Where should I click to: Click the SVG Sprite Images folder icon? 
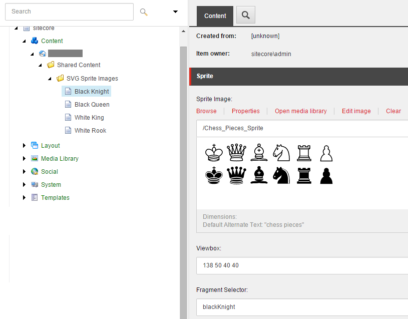click(x=60, y=79)
